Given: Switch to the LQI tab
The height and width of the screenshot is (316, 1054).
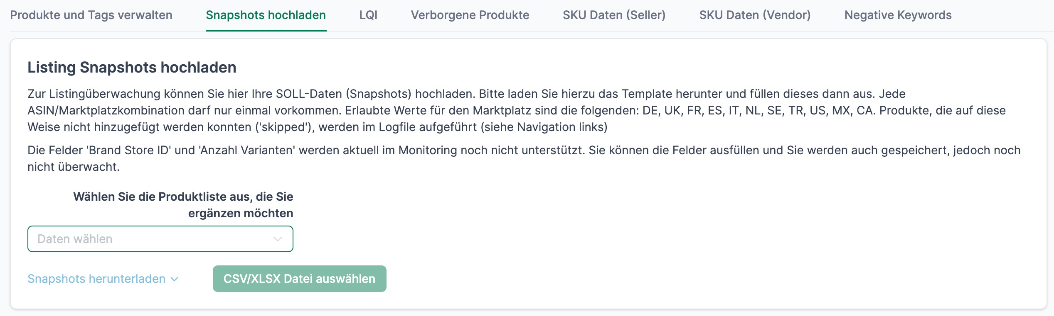Looking at the screenshot, I should 368,15.
